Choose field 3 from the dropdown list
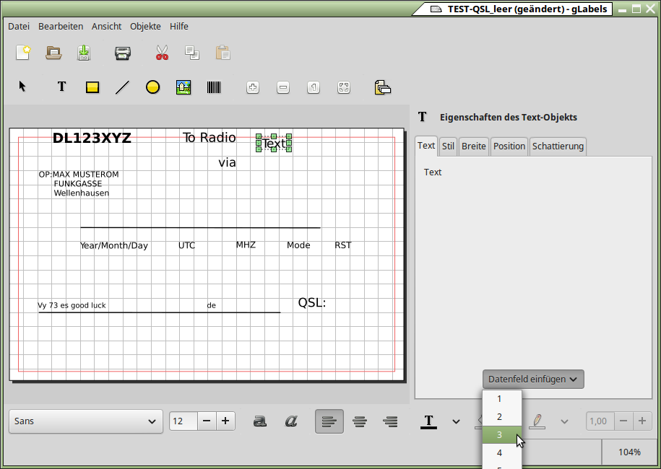Screen dimensions: 661x469 coord(500,435)
